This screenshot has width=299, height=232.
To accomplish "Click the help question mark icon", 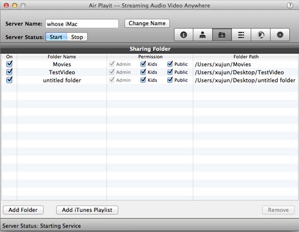I will [x=290, y=5].
